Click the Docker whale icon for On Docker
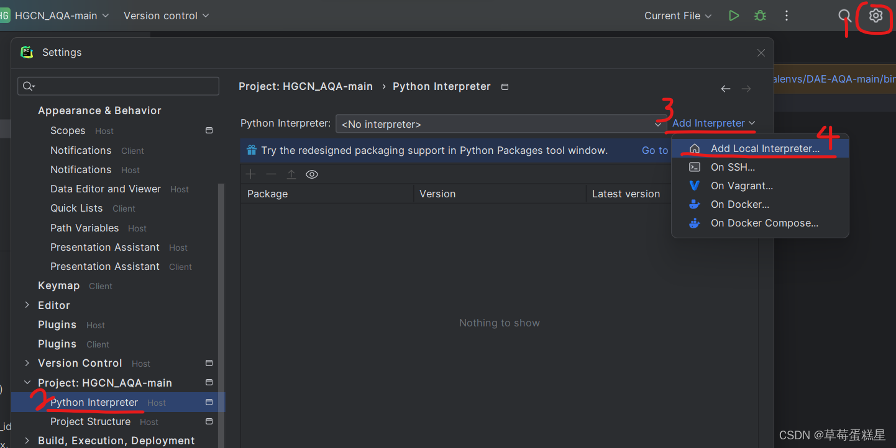 tap(695, 204)
